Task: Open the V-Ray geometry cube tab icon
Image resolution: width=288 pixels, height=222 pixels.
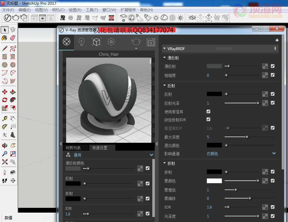Action: point(97,42)
